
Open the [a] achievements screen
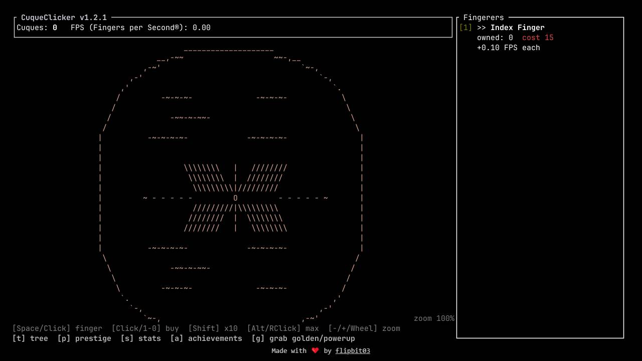206,338
